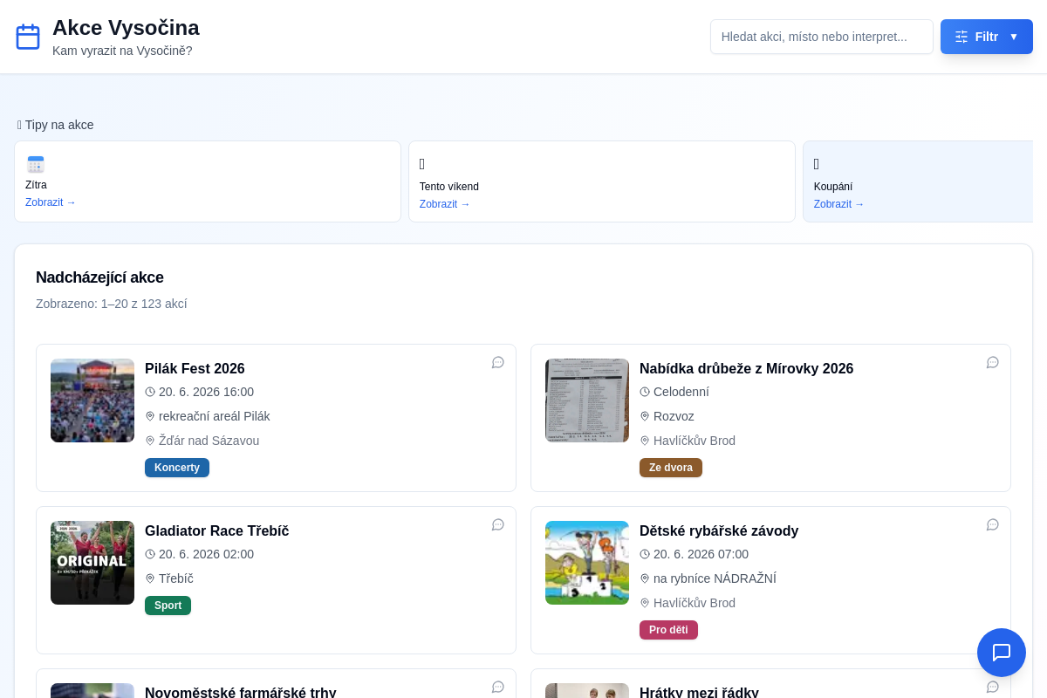Select the Pro děti category tag
This screenshot has width=1047, height=698.
[x=668, y=630]
